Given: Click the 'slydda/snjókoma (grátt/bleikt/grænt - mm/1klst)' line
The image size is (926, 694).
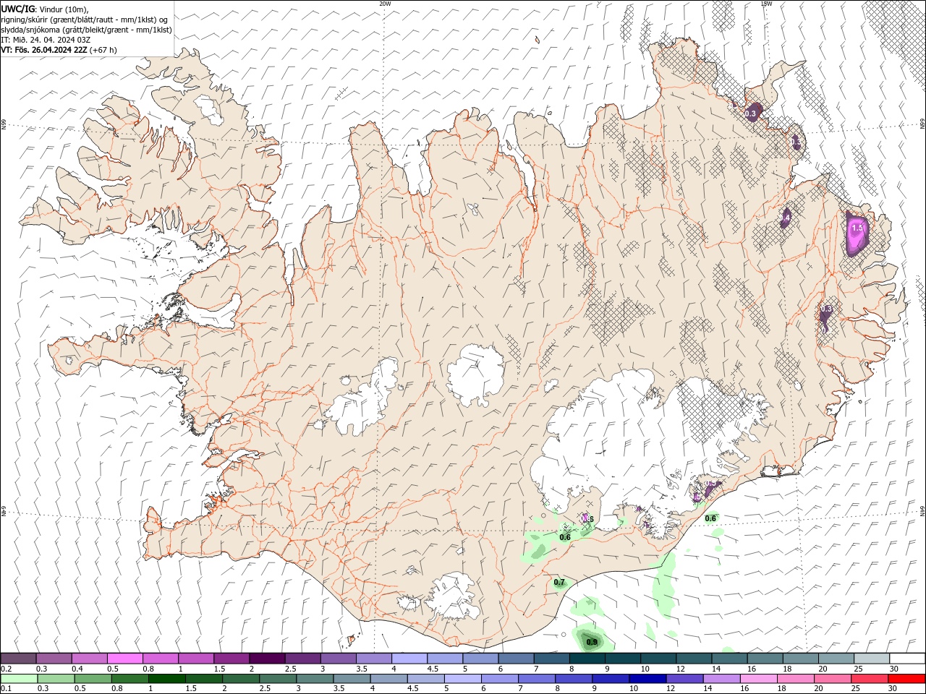Looking at the screenshot, I should pos(86,30).
